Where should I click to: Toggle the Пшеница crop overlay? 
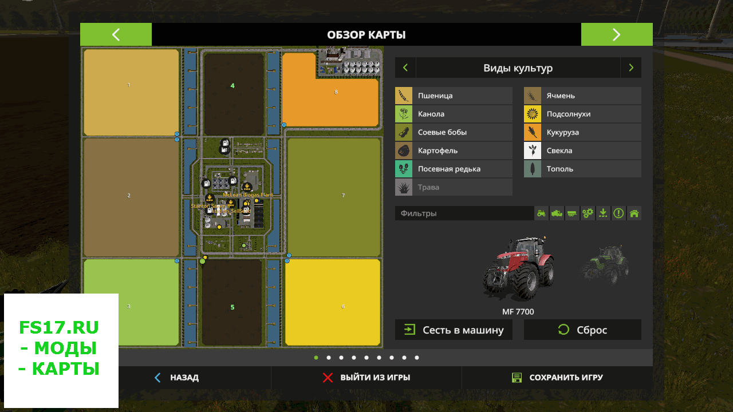pos(454,96)
